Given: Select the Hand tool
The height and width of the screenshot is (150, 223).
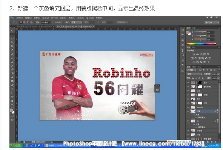Looking at the screenshot, I should point(12,101).
